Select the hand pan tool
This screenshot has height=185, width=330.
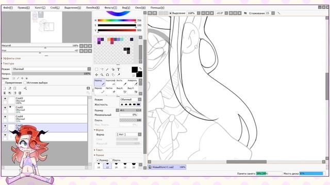coord(113,75)
